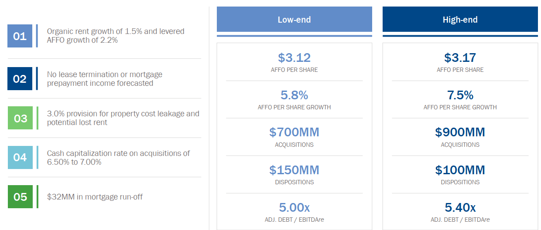The height and width of the screenshot is (230, 541).
Task: Click the organic rent growth assumption text
Action: [116, 36]
